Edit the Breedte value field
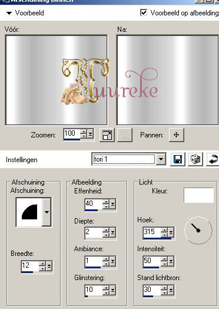 point(30,265)
